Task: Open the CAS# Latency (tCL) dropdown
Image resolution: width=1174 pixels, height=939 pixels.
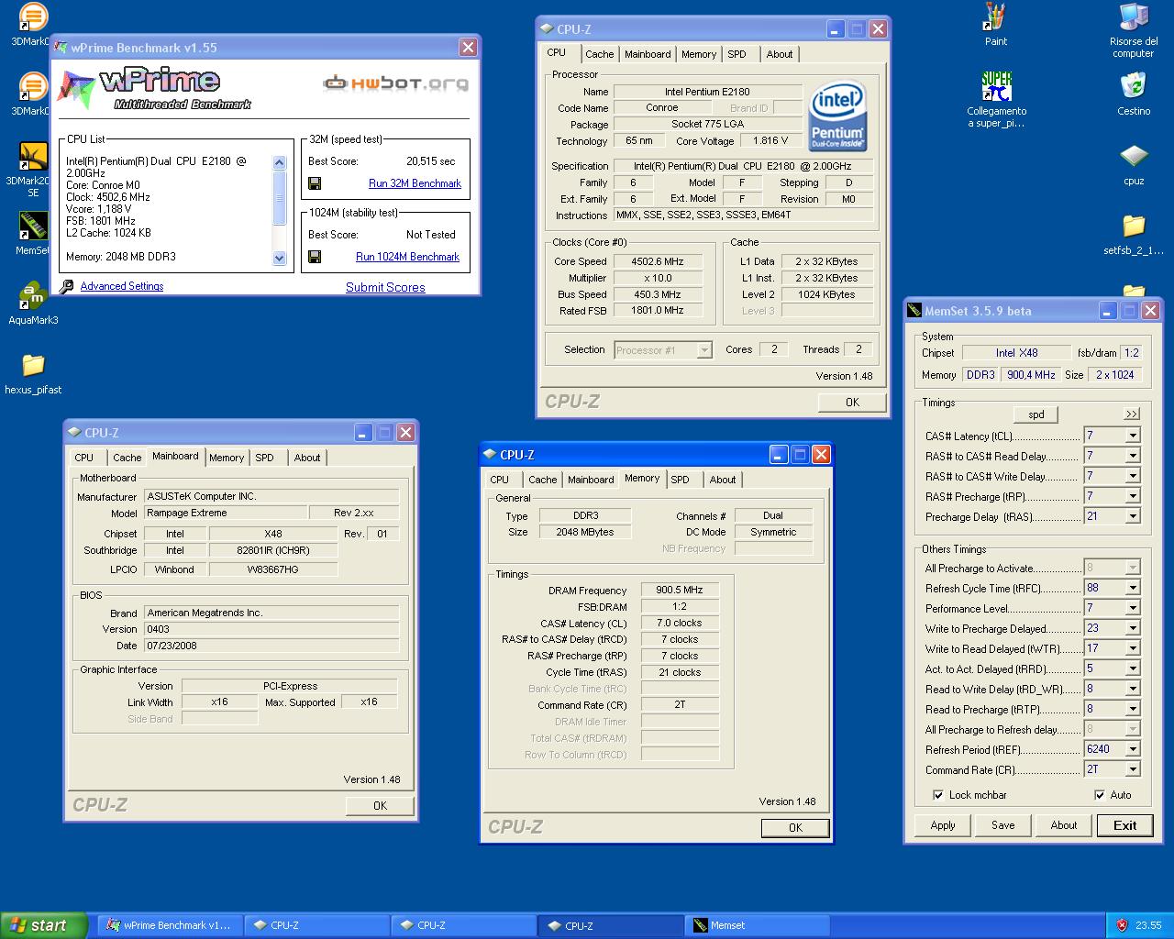Action: [1133, 436]
